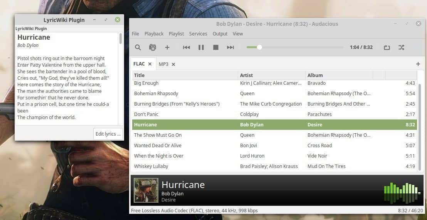The width and height of the screenshot is (427, 220).
Task: Click Bon Jovi artist cell
Action: pos(248,145)
